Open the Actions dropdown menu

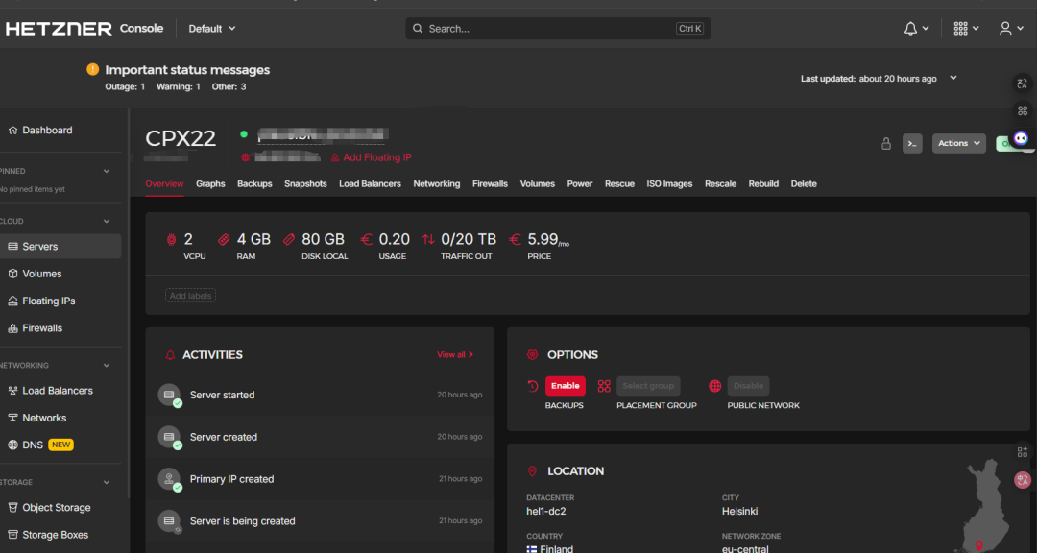pyautogui.click(x=959, y=144)
